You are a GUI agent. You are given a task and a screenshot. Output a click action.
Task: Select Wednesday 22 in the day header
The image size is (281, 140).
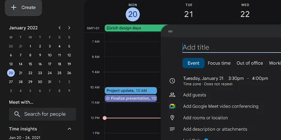click(x=245, y=14)
